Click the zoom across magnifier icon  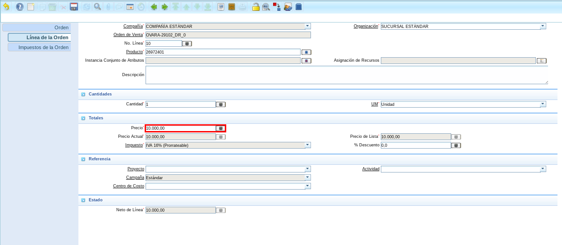(x=266, y=7)
